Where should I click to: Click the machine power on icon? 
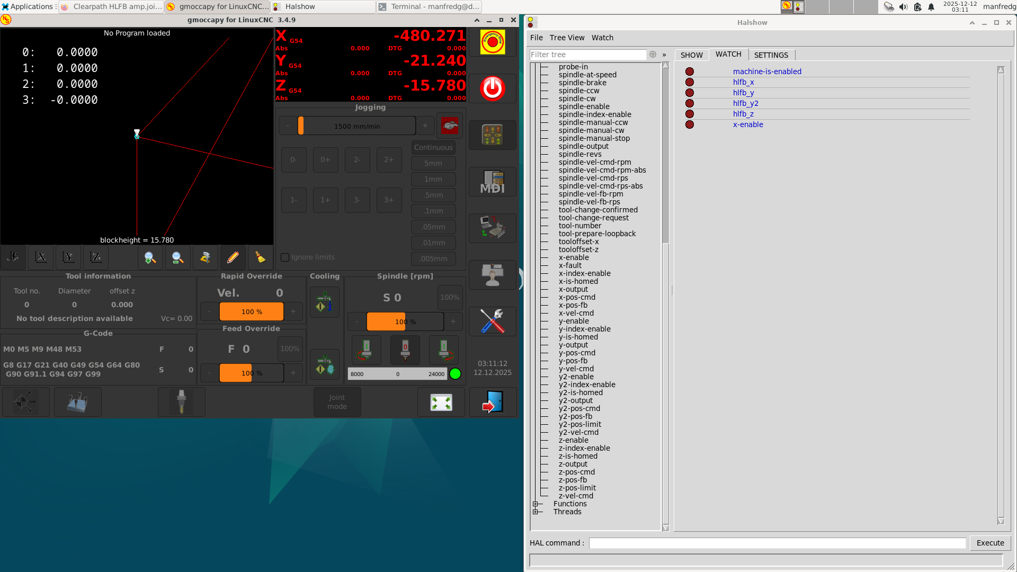tap(492, 88)
